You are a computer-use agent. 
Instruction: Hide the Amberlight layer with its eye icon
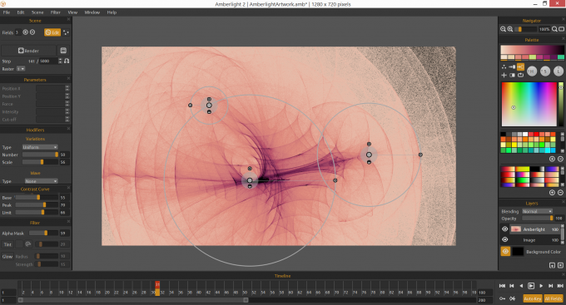pos(504,229)
